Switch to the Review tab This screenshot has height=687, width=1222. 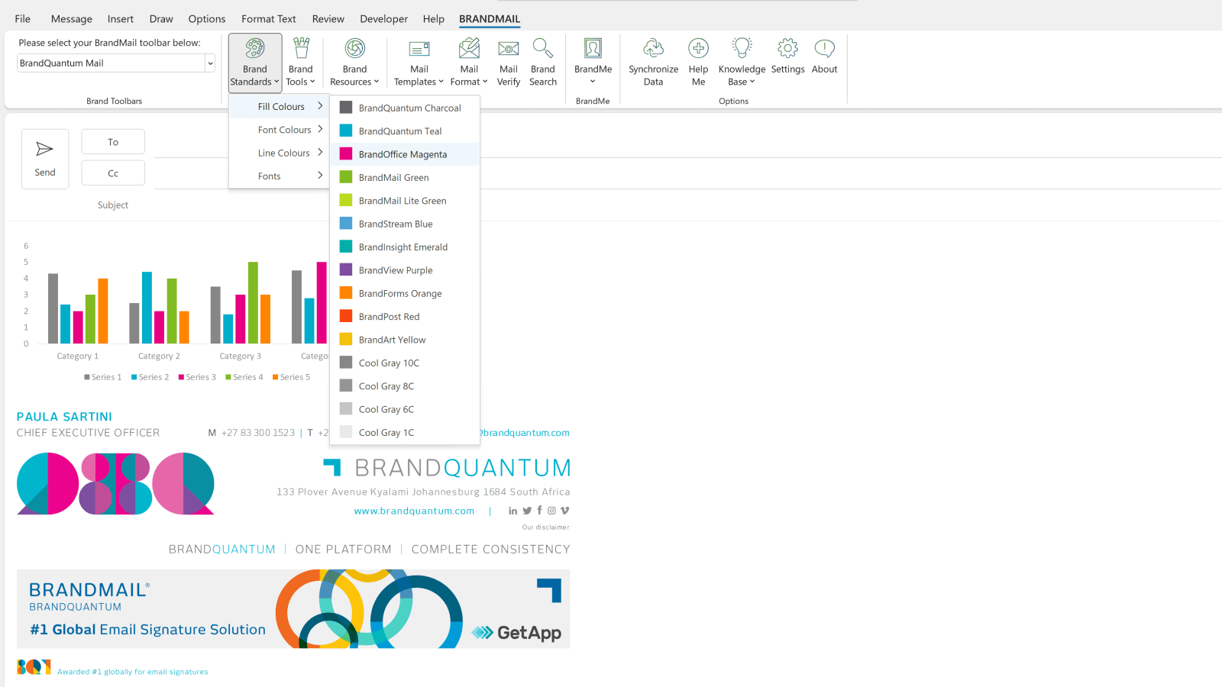coord(328,19)
